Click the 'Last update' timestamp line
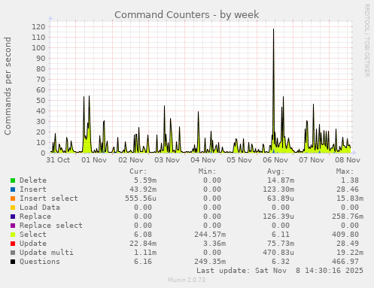Viewport: 374px width, 288px height. point(280,271)
